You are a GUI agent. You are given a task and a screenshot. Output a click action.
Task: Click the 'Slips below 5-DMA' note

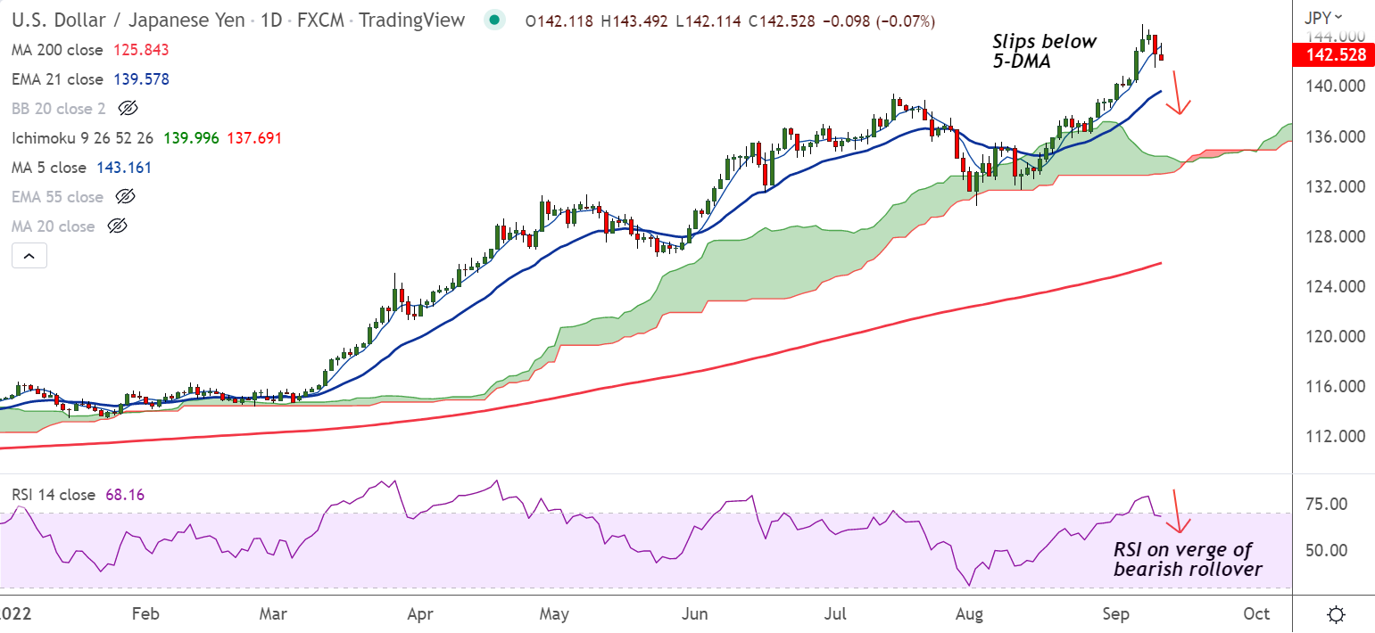pos(1044,52)
